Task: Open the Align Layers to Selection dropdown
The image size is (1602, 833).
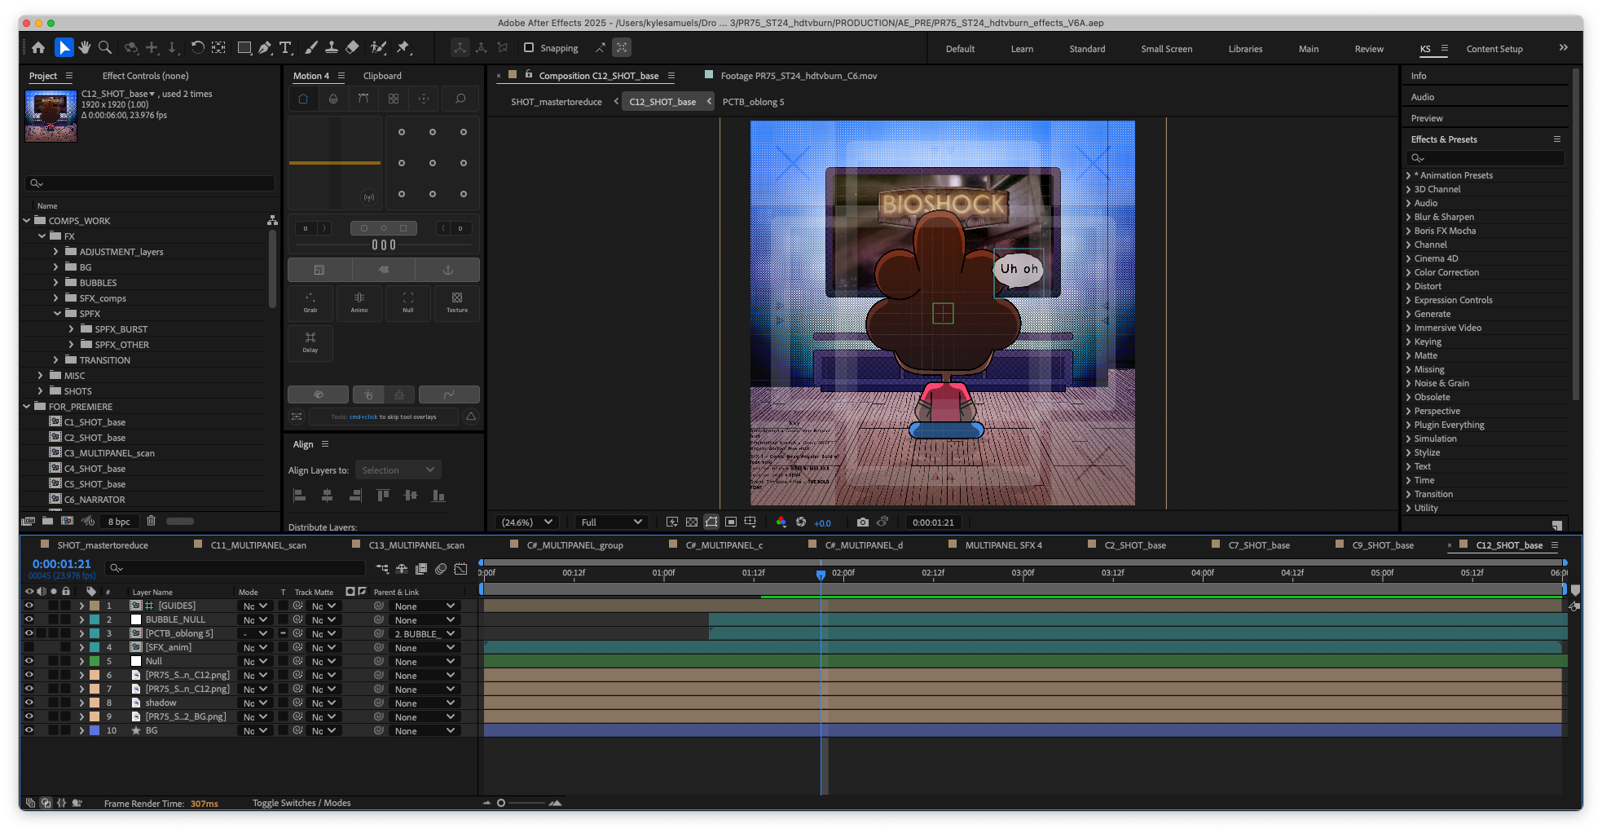Action: click(x=398, y=470)
